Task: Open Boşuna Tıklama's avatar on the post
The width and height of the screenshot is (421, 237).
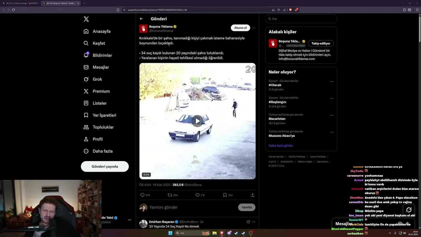Action: (143, 29)
